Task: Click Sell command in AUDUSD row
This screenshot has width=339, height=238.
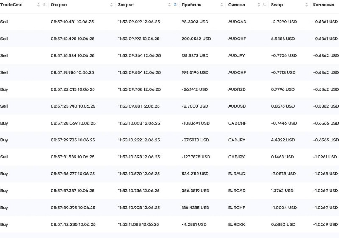Action: click(4, 106)
